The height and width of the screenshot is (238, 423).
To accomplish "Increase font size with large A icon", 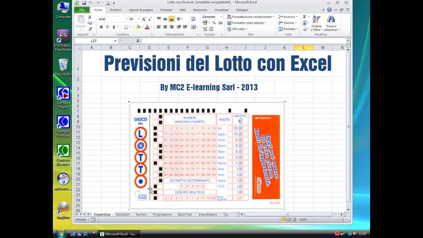I will click(144, 19).
